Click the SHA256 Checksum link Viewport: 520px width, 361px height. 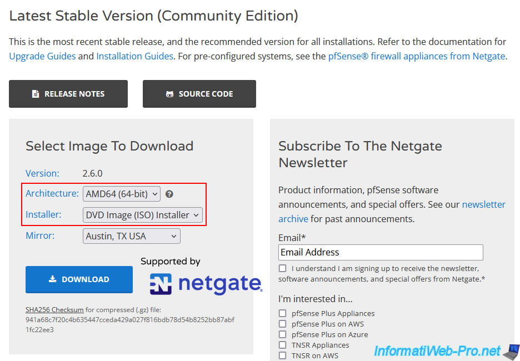(x=54, y=309)
